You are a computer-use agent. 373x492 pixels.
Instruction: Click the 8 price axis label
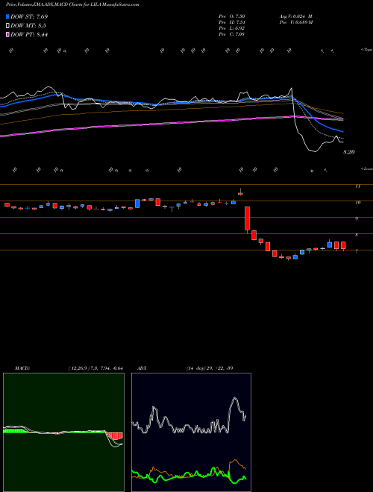357,235
